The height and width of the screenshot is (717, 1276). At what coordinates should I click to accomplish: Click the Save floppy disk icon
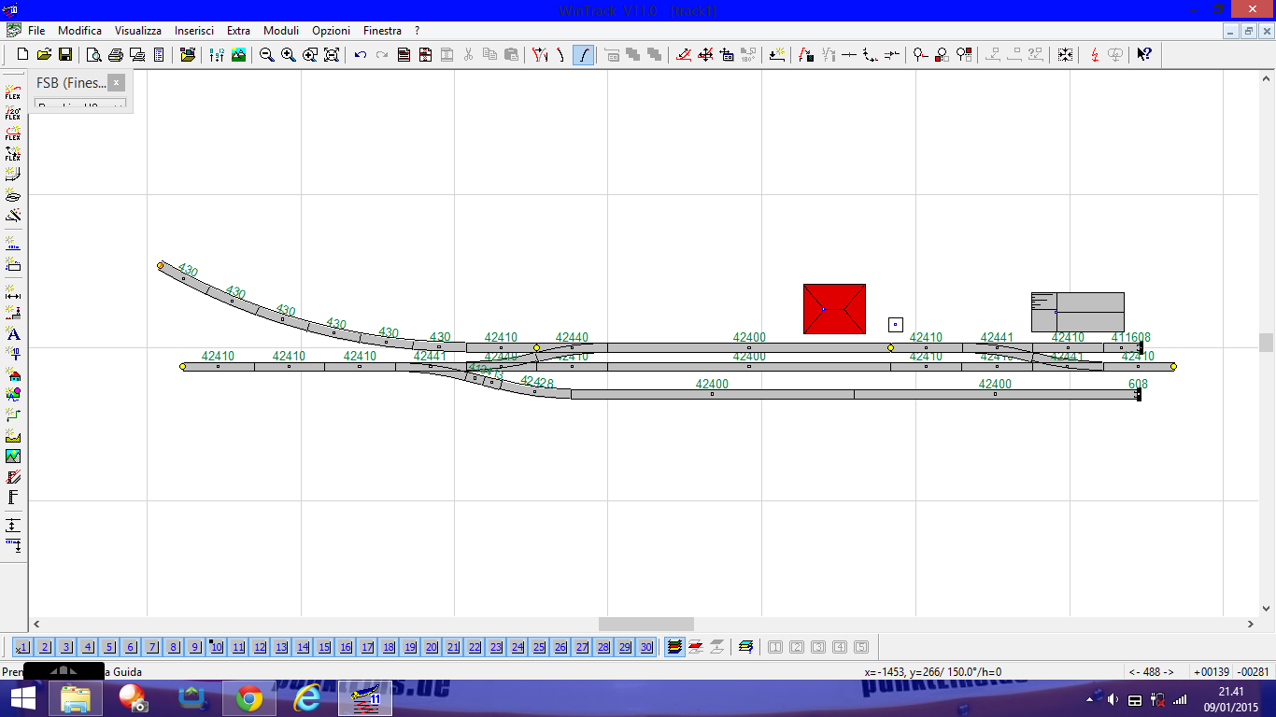pyautogui.click(x=65, y=55)
